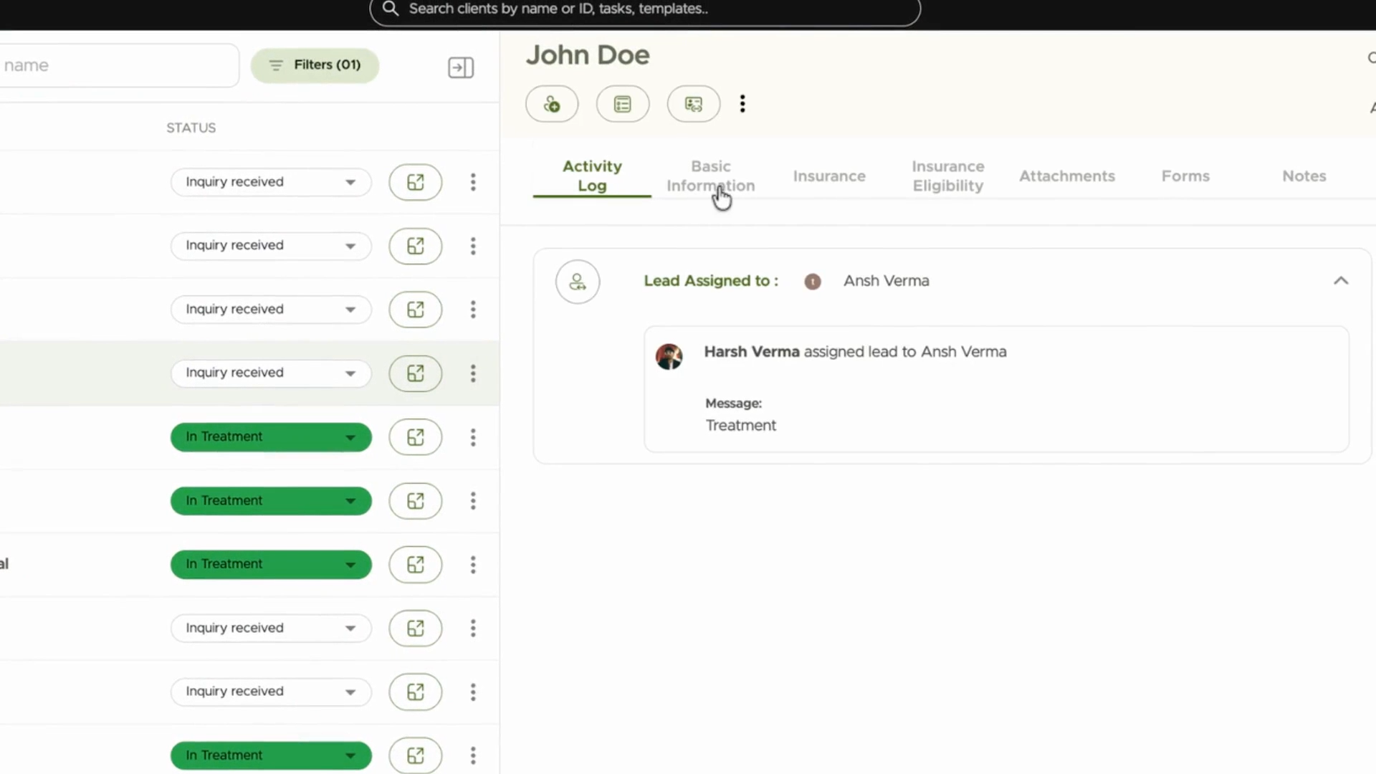The width and height of the screenshot is (1376, 774).
Task: Click Harsh Verma's avatar in the activity entry
Action: click(669, 356)
